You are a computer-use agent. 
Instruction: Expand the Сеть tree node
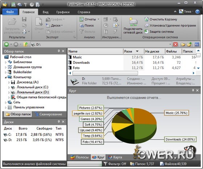click(5, 103)
